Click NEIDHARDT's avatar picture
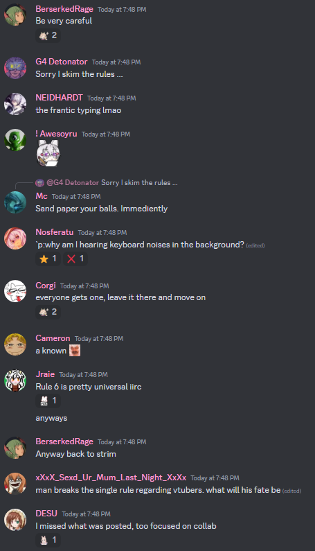The height and width of the screenshot is (551, 315). pyautogui.click(x=15, y=104)
